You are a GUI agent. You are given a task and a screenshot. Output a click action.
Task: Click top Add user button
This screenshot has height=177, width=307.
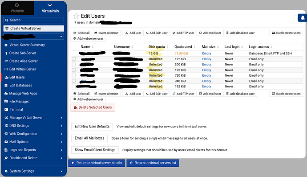[x=133, y=33]
